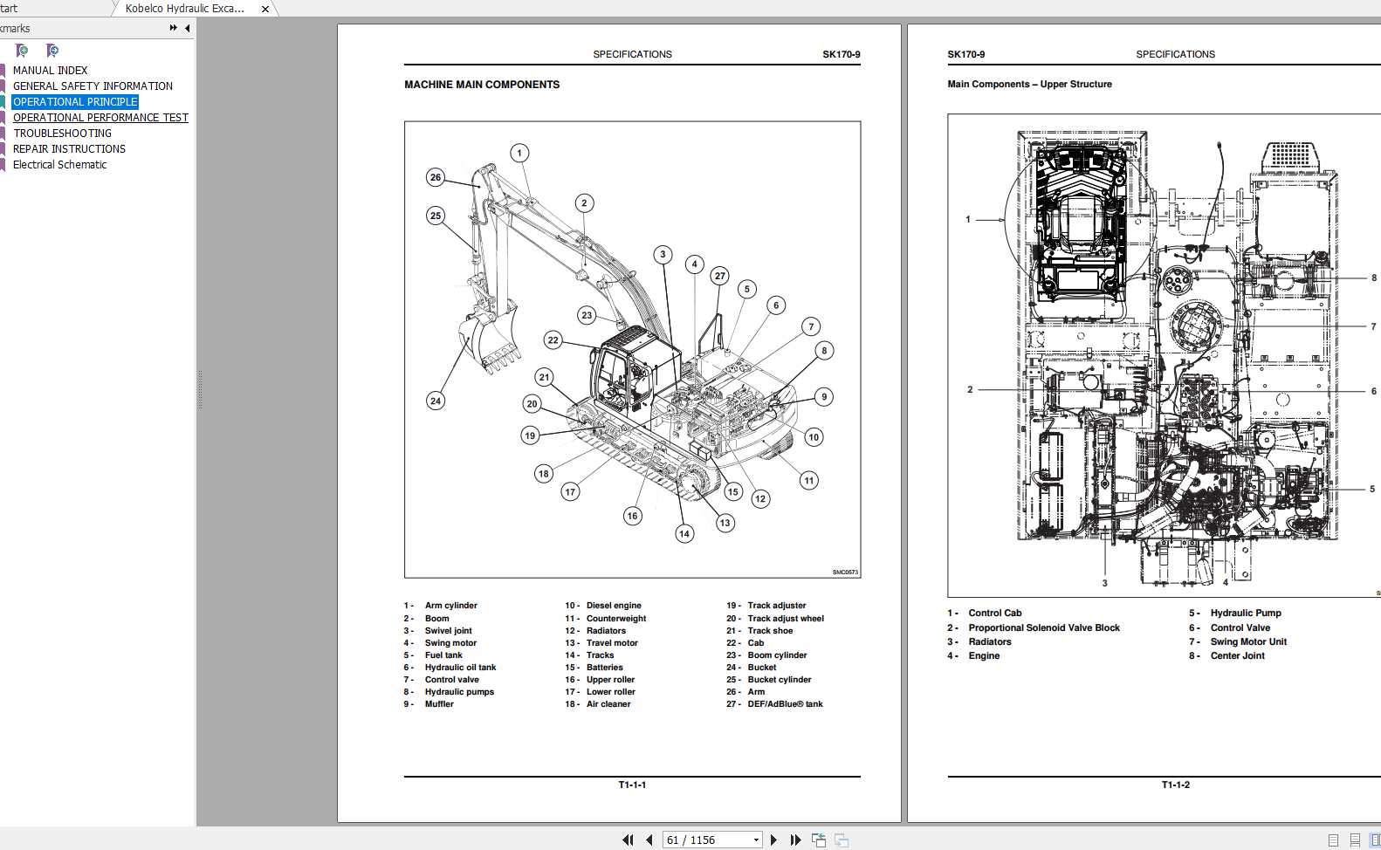1381x850 pixels.
Task: Click teal bookmark flag beside OPERATIONAL PRINCIPLE
Action: pos(3,102)
